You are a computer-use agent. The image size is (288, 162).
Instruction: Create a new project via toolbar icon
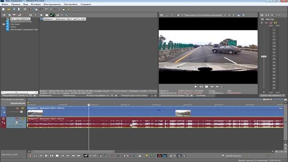coord(4,9)
